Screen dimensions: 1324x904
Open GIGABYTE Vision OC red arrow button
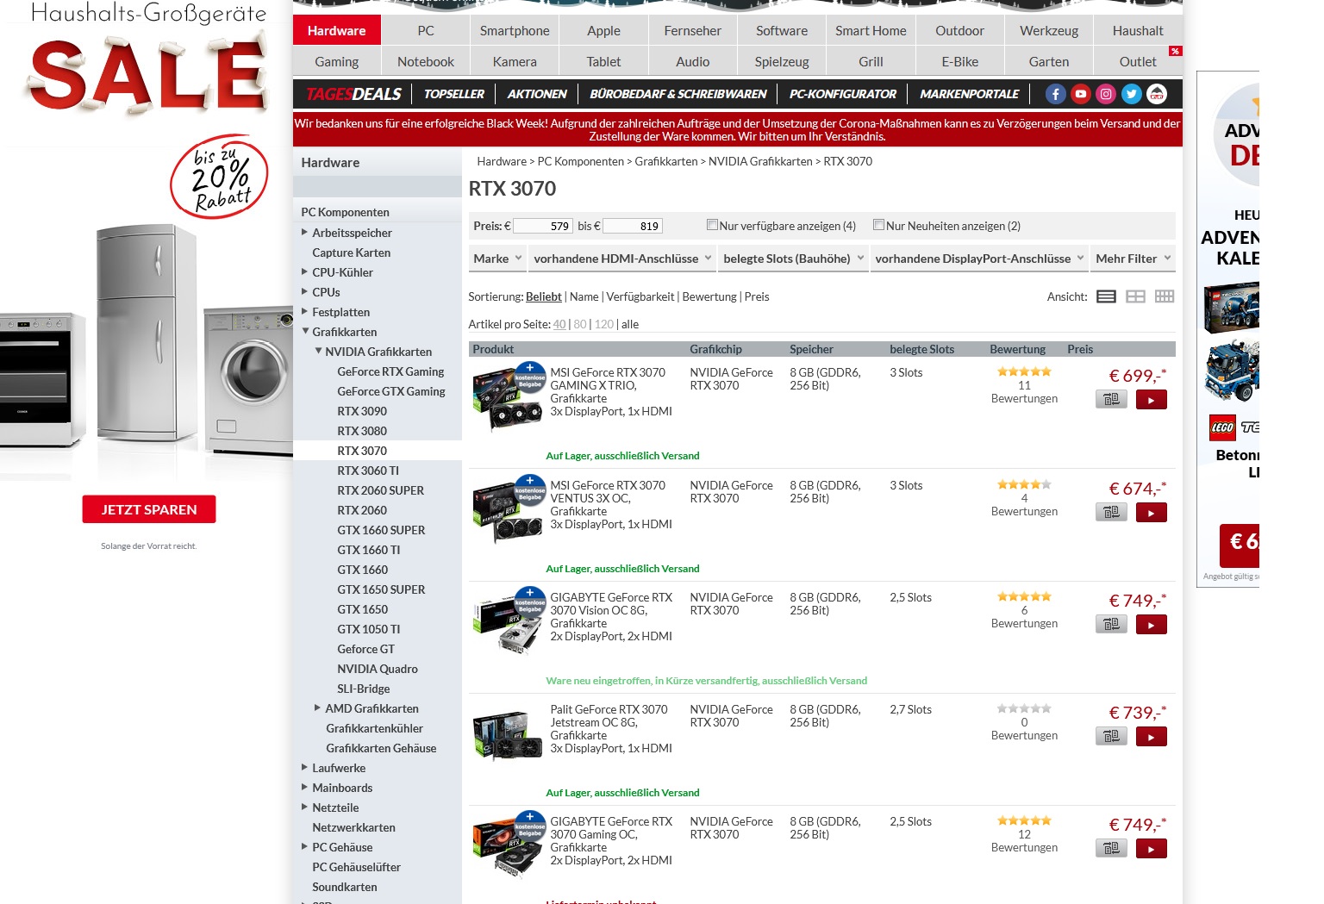pyautogui.click(x=1152, y=625)
